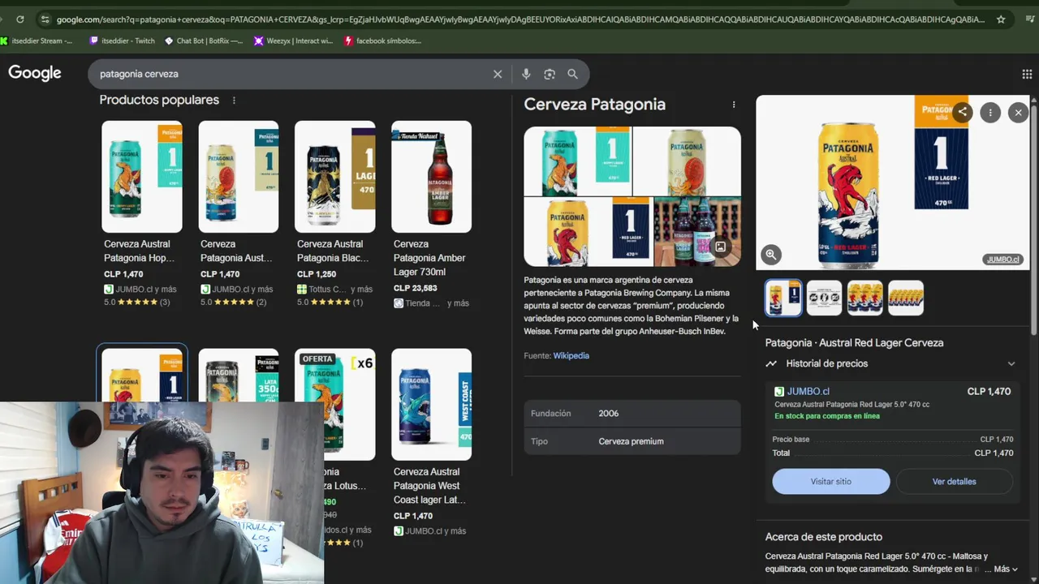
Task: Open the Google apps grid icon
Action: [1027, 74]
